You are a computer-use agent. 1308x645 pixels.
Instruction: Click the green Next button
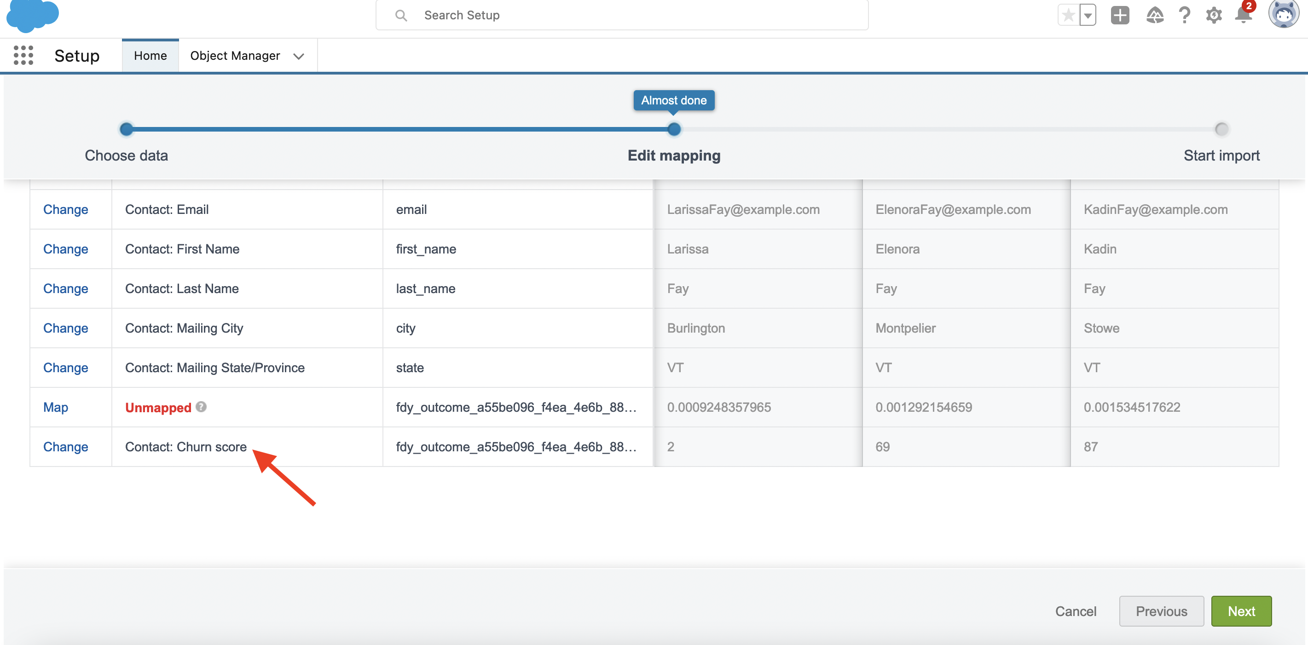click(1241, 611)
